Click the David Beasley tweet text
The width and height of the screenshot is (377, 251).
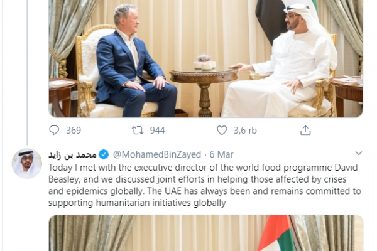point(205,185)
